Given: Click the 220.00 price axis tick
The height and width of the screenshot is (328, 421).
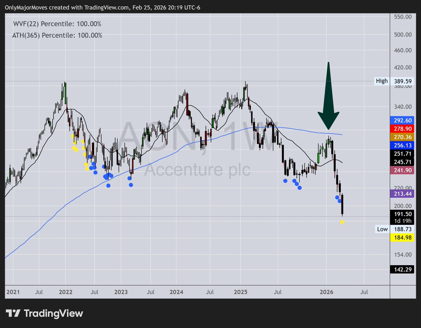Looking at the screenshot, I should [402, 187].
